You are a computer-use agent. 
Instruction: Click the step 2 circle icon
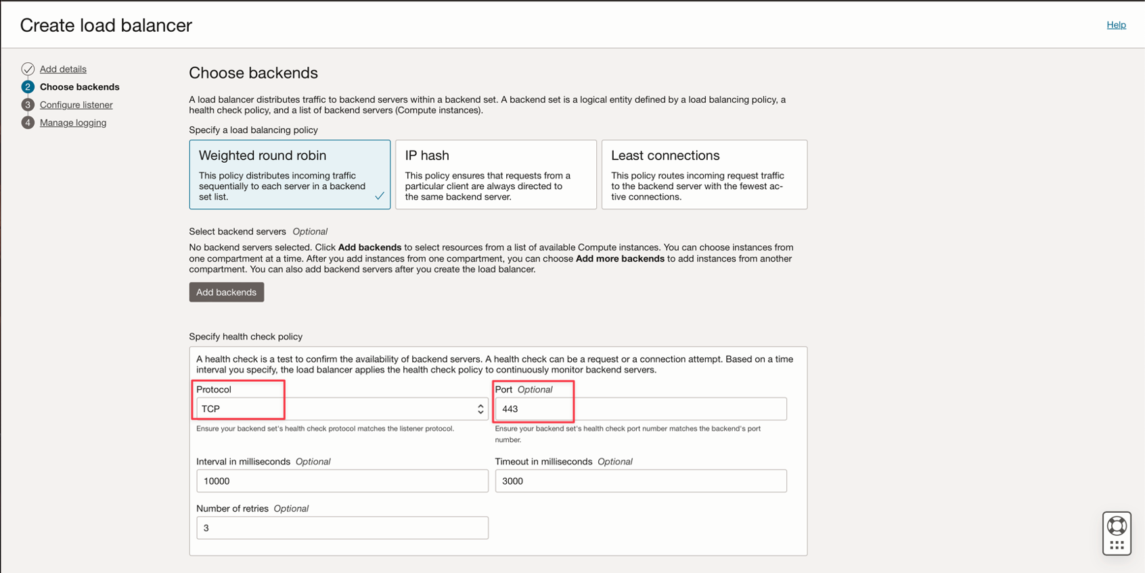tap(28, 87)
